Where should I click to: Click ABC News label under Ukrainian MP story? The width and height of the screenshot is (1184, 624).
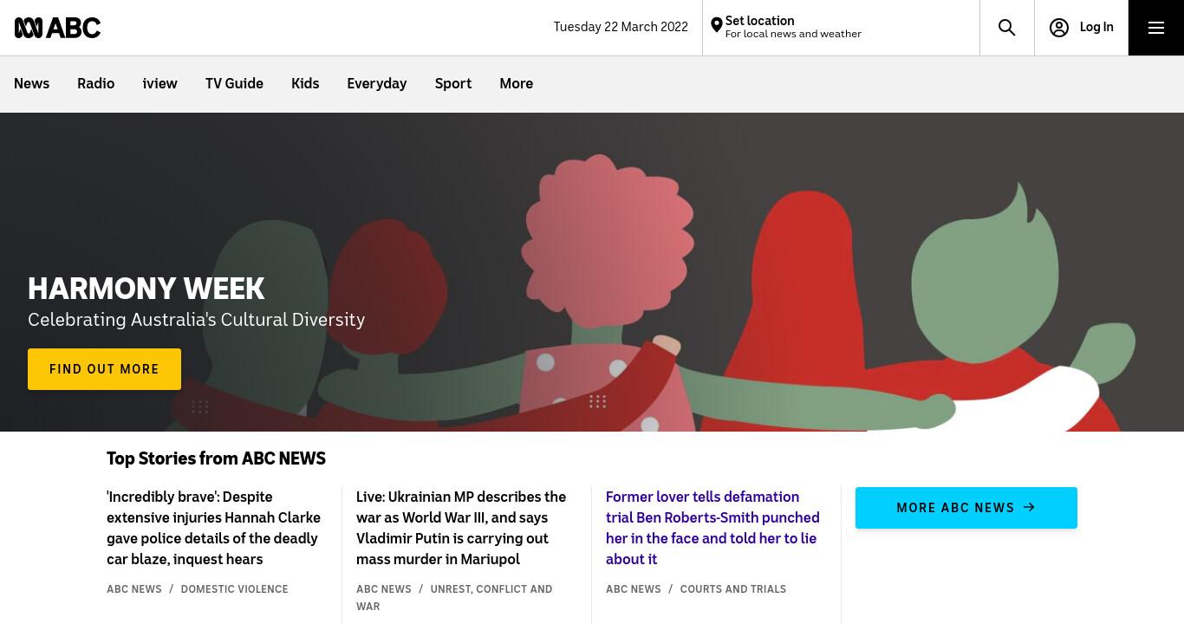384,589
